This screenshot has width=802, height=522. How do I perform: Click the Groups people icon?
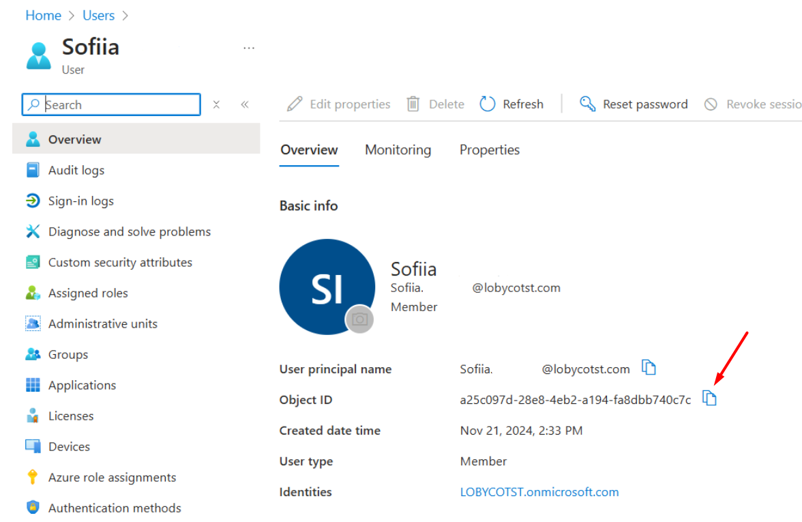pos(33,354)
